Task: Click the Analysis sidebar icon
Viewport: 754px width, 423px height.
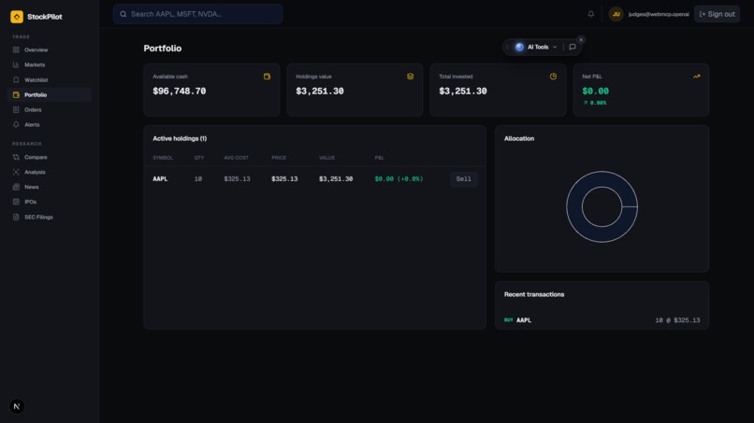Action: coord(16,172)
